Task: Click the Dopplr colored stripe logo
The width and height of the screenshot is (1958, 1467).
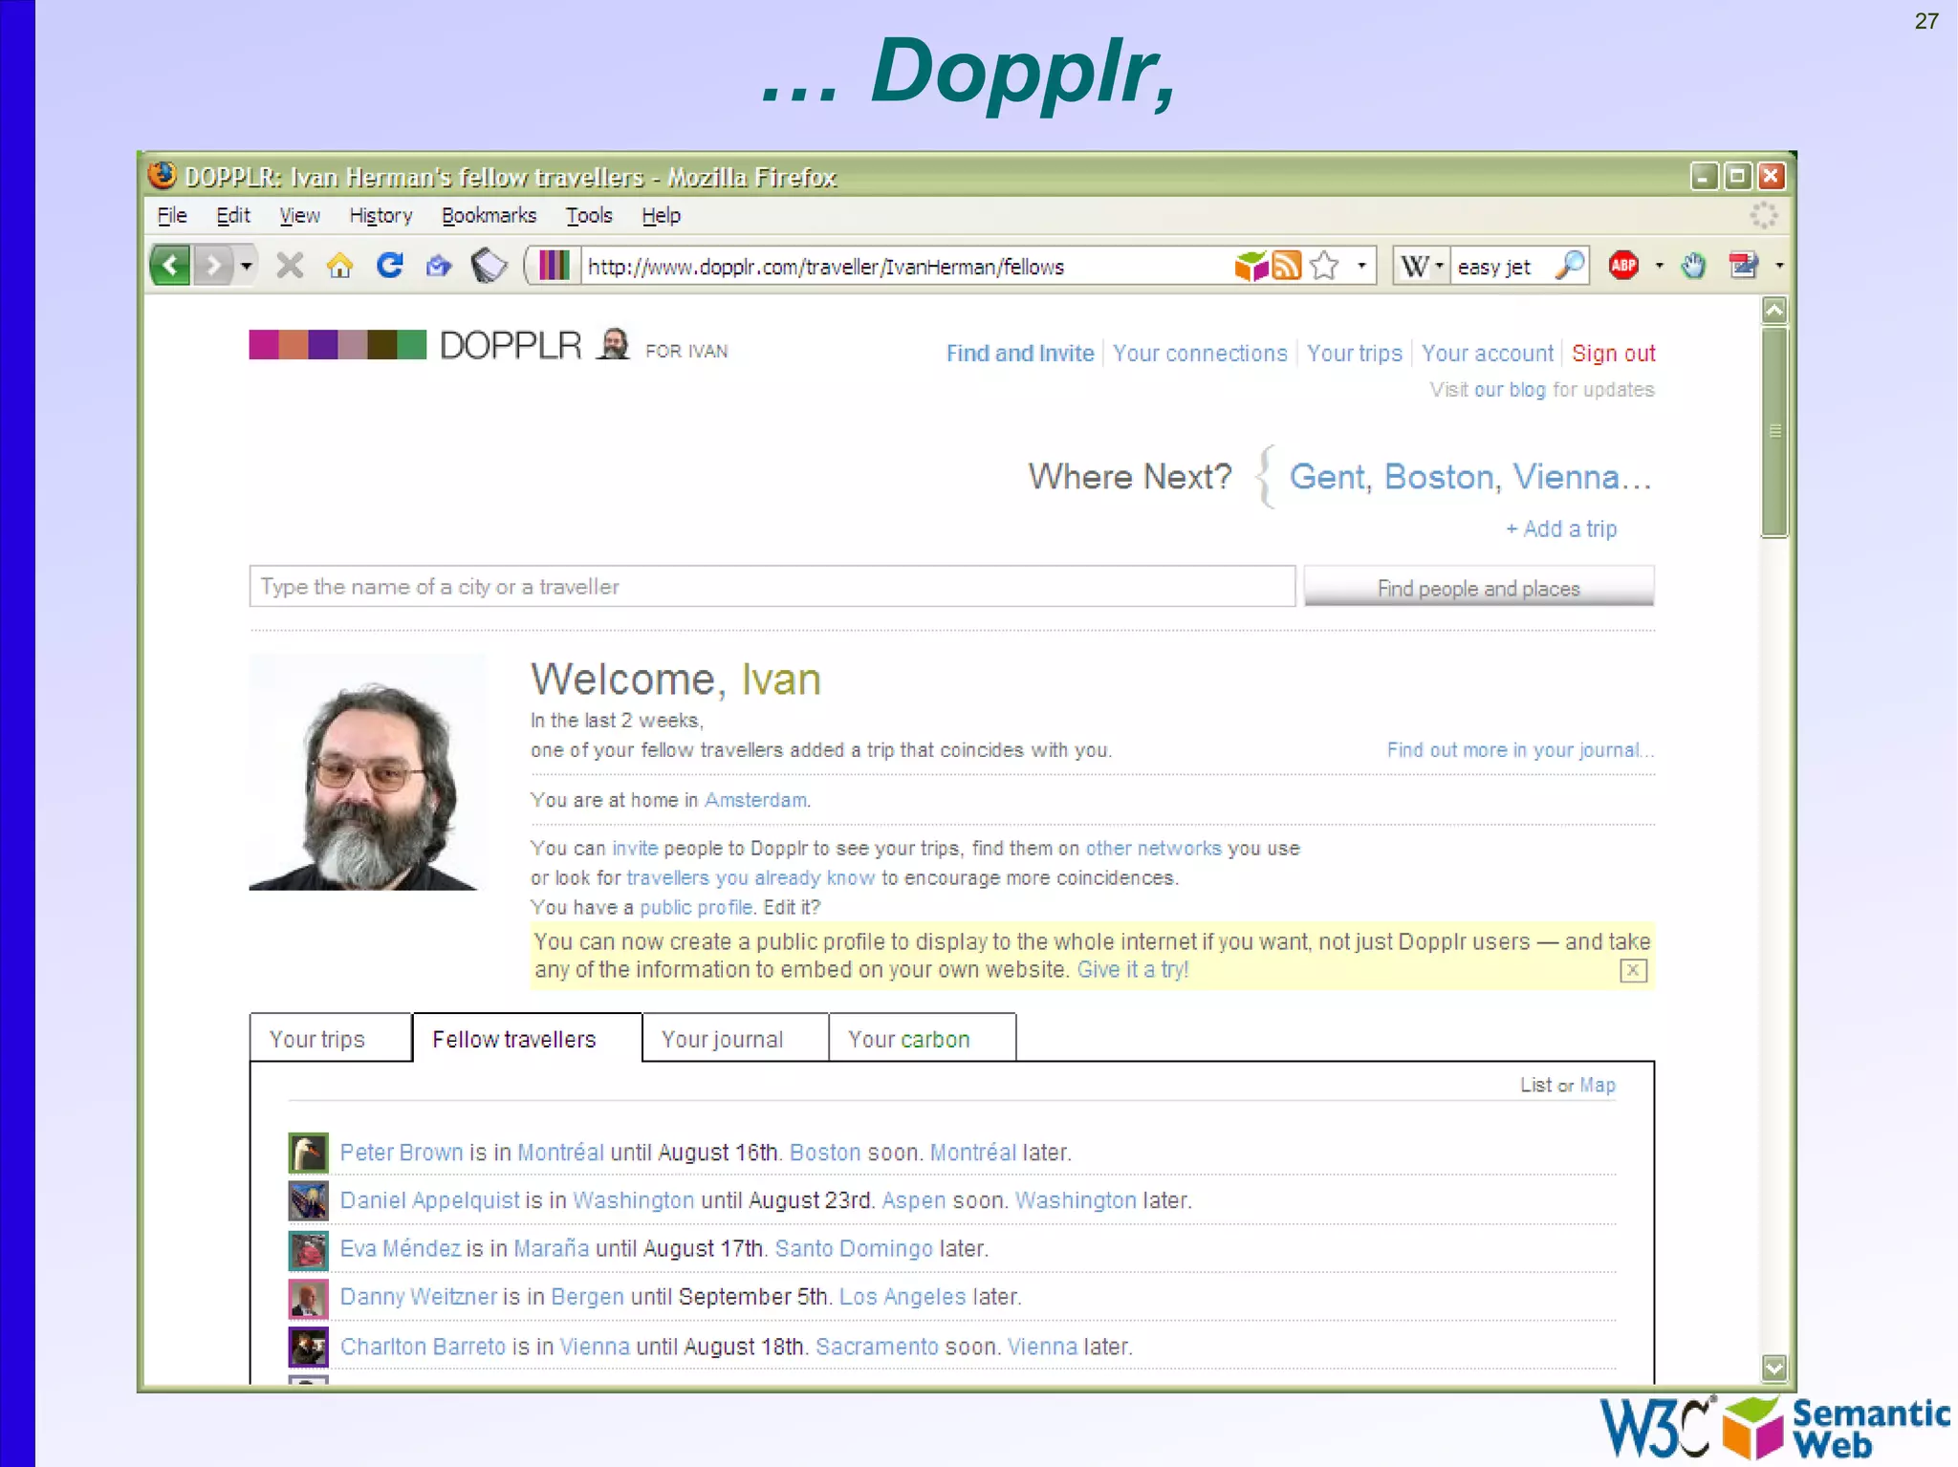Action: click(x=337, y=345)
